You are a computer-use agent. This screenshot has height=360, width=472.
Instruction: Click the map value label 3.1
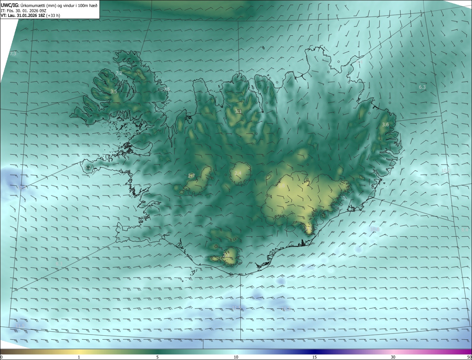coord(239,111)
